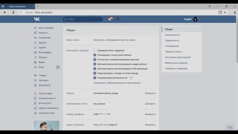Open Настроить отображение пунктов меню link
This screenshot has height=134, width=238.
click(114, 40)
